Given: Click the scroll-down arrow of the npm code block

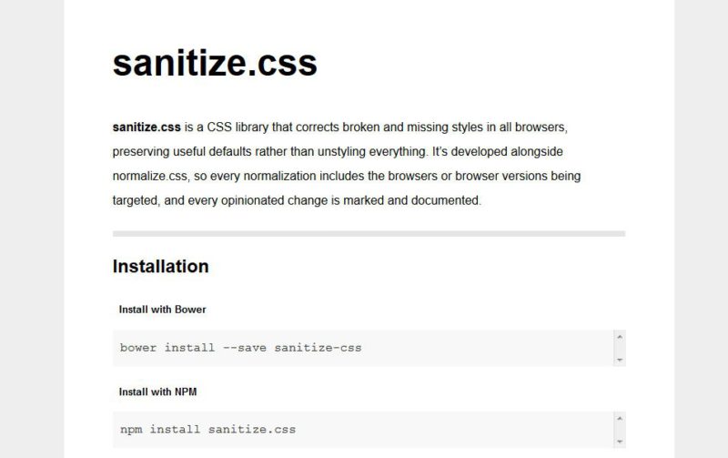Looking at the screenshot, I should click(x=620, y=443).
